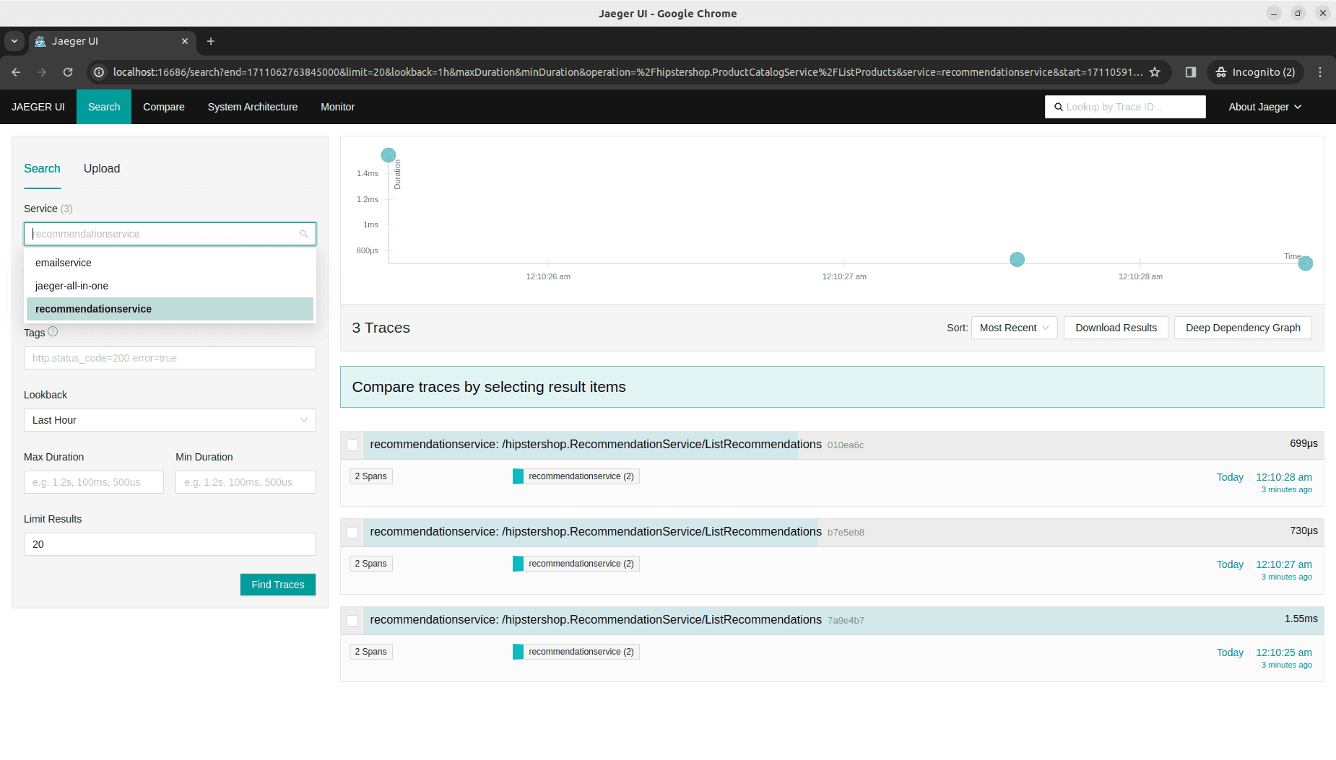Image resolution: width=1336 pixels, height=760 pixels.
Task: Expand the About Jaeger menu
Action: [x=1265, y=107]
